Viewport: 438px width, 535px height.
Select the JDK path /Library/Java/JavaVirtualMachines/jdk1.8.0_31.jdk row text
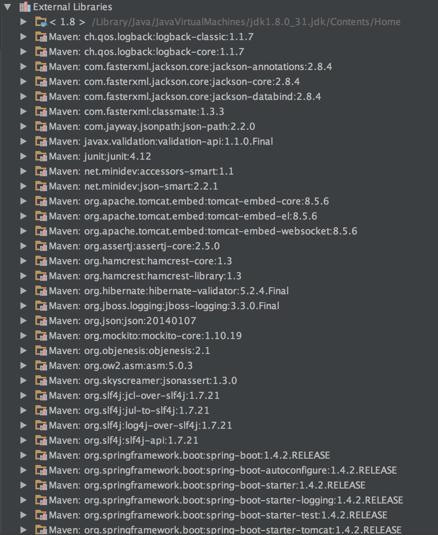(246, 22)
